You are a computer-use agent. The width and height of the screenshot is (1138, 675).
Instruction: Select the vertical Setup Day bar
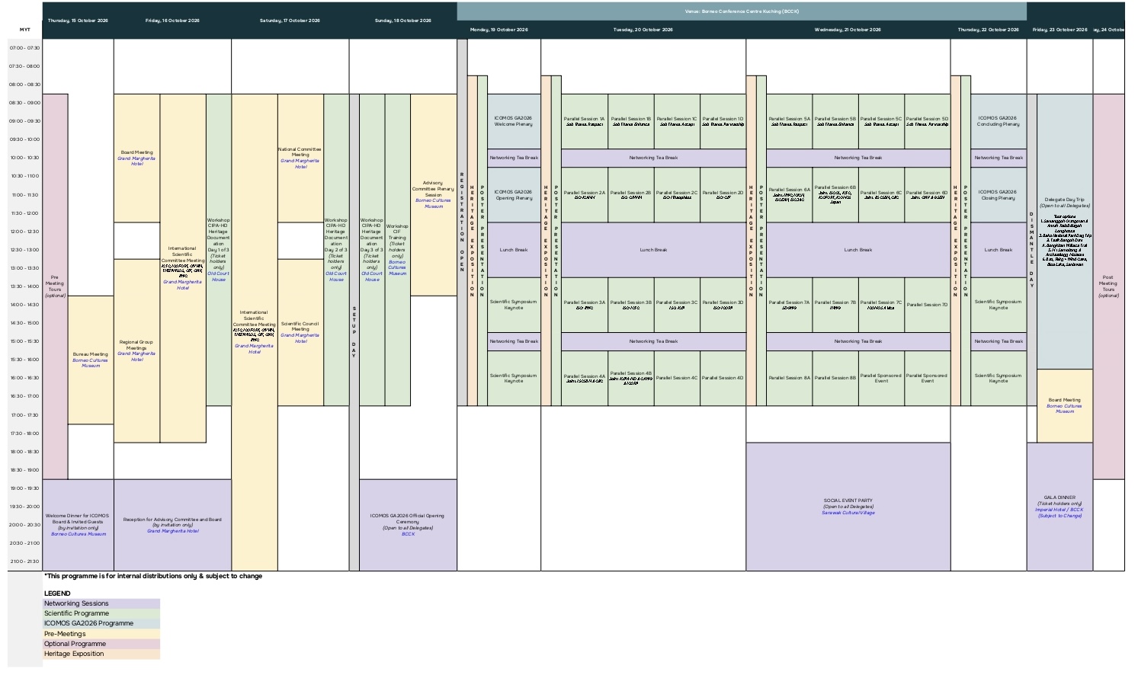(354, 332)
